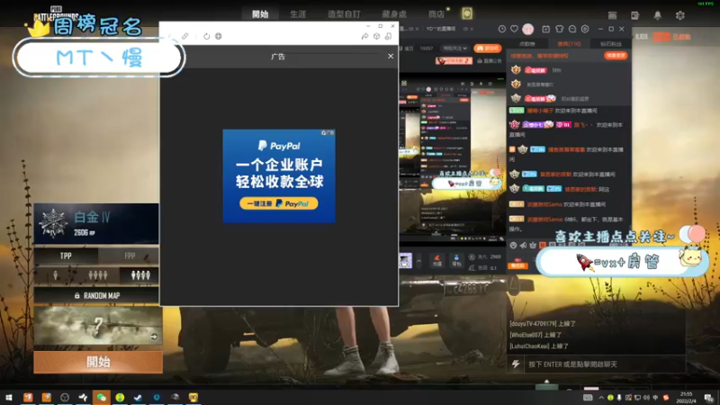Click the emoji smiley icon in Douyu chat
Image resolution: width=720 pixels, height=405 pixels.
point(513,245)
